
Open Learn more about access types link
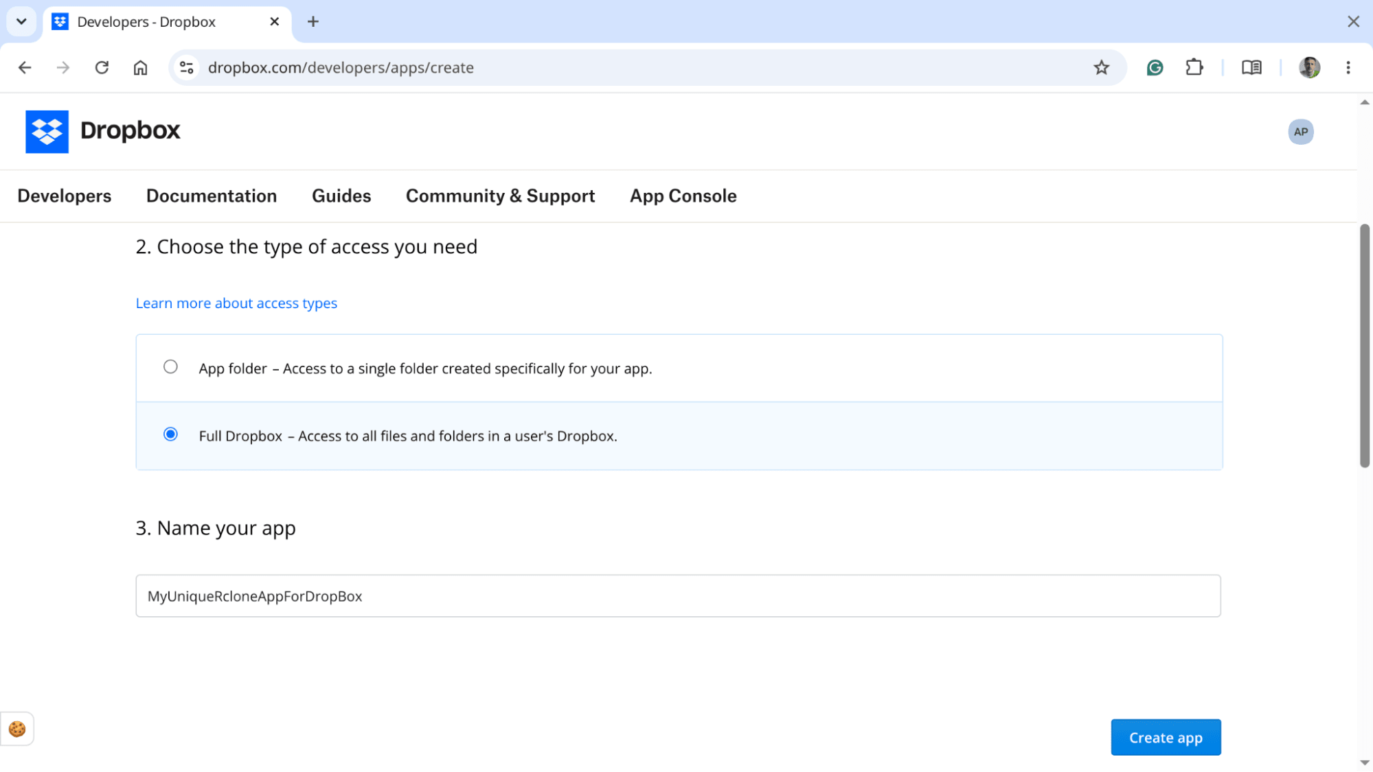tap(236, 303)
